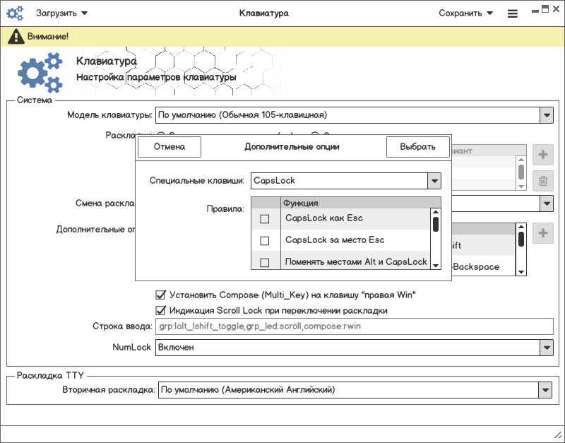Check the CapsLock как Esc checkbox

tap(264, 219)
